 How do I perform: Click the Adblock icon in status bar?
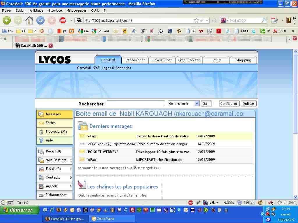click(x=191, y=203)
